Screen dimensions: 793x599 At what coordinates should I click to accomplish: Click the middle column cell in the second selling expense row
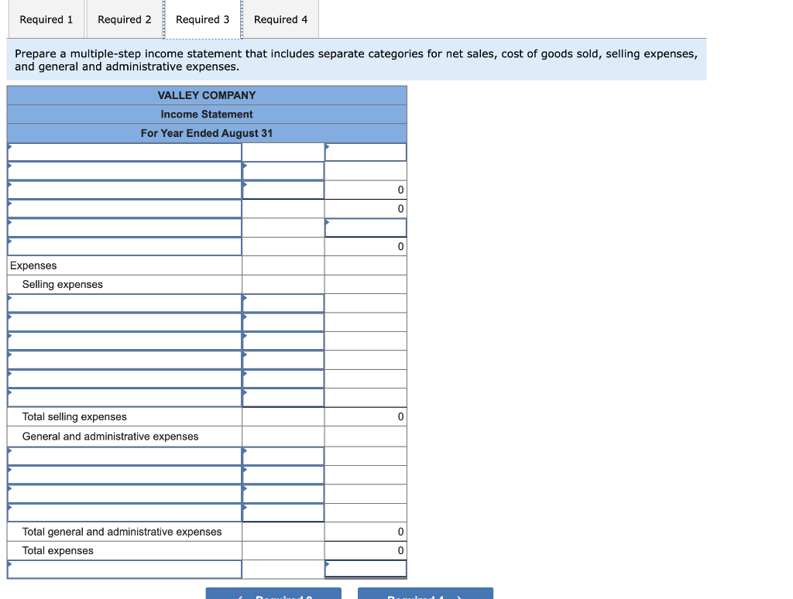(283, 321)
